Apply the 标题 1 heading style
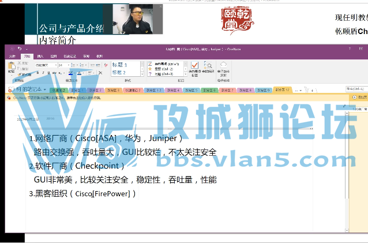This screenshot has height=243, width=368. [120, 65]
